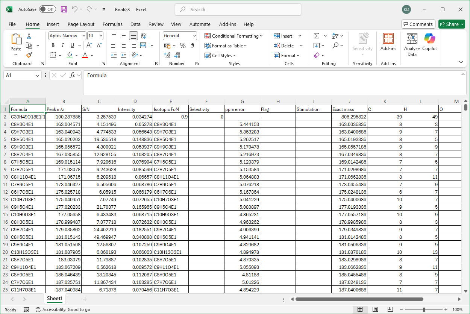This screenshot has width=470, height=314.
Task: Switch to the Formulas ribbon tab
Action: pos(112,24)
